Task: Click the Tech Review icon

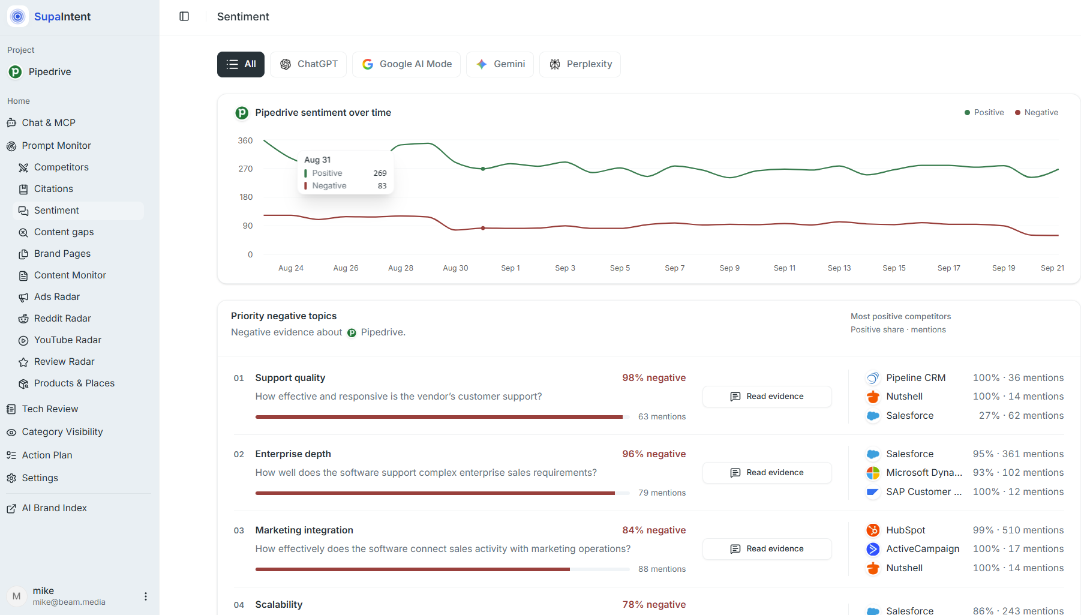Action: click(11, 409)
